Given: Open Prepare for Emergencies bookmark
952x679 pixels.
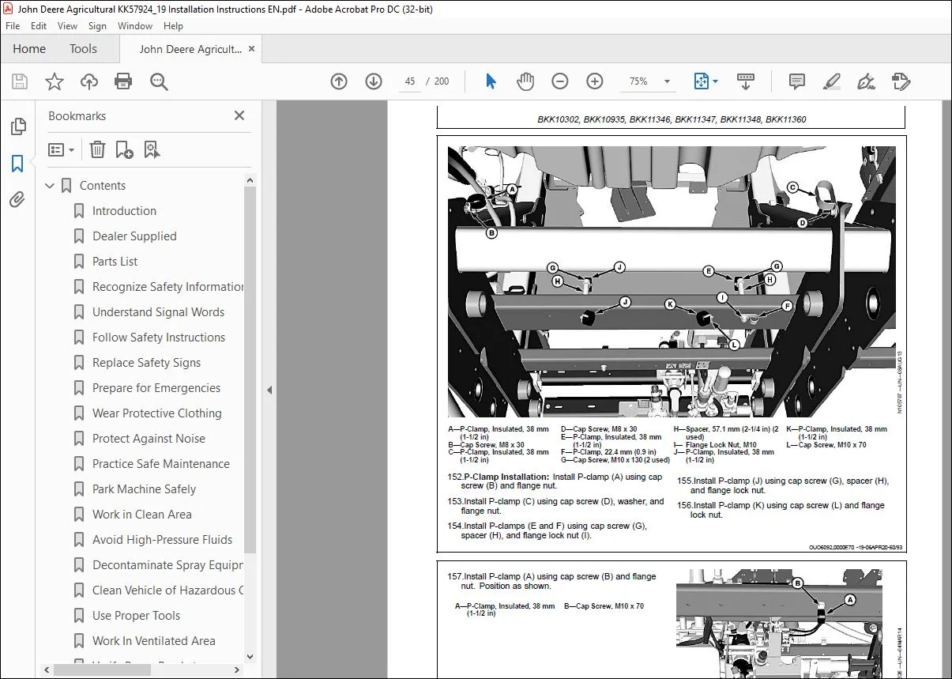Looking at the screenshot, I should coord(156,388).
